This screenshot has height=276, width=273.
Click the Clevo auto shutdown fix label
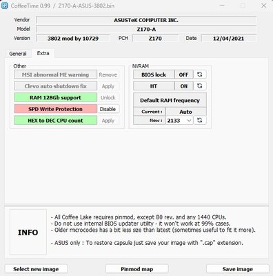pos(55,86)
